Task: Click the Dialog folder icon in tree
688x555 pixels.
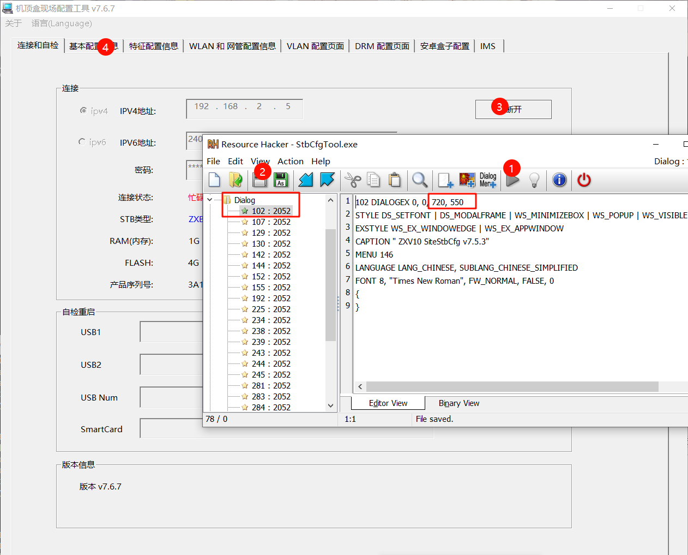Action: (x=227, y=200)
